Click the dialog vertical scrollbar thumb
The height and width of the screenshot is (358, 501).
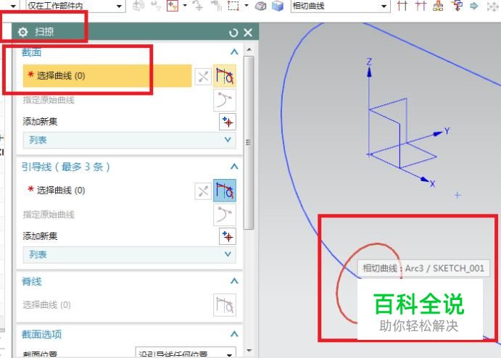pyautogui.click(x=249, y=143)
